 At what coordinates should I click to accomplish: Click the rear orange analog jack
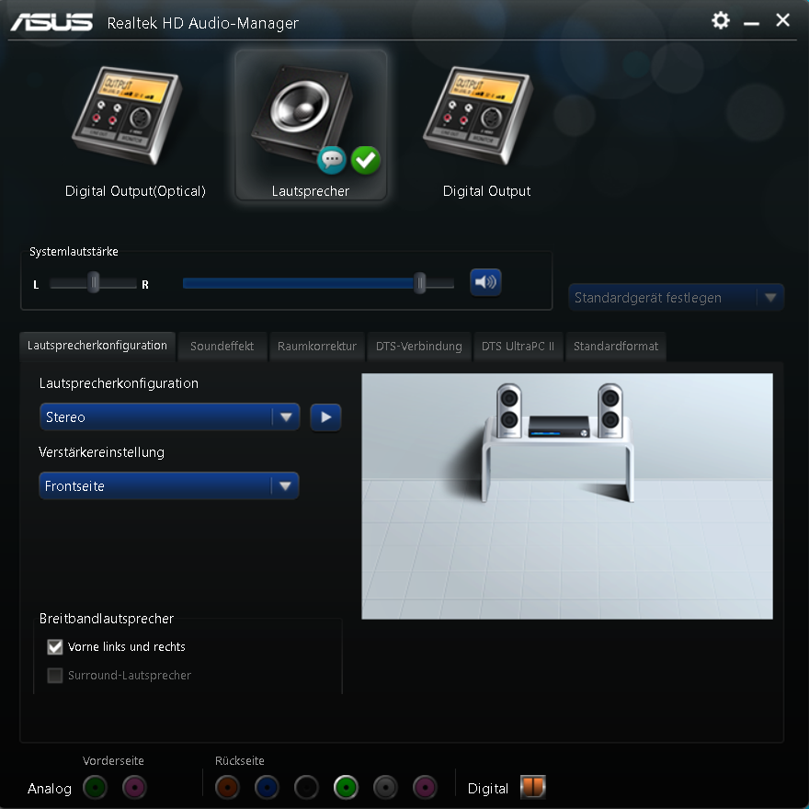pos(228,787)
